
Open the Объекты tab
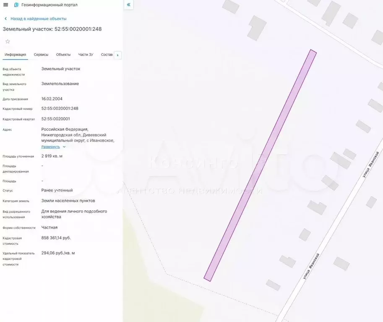point(63,55)
